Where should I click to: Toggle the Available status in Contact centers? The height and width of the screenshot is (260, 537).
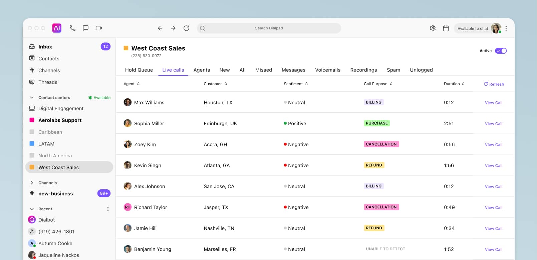tap(99, 98)
